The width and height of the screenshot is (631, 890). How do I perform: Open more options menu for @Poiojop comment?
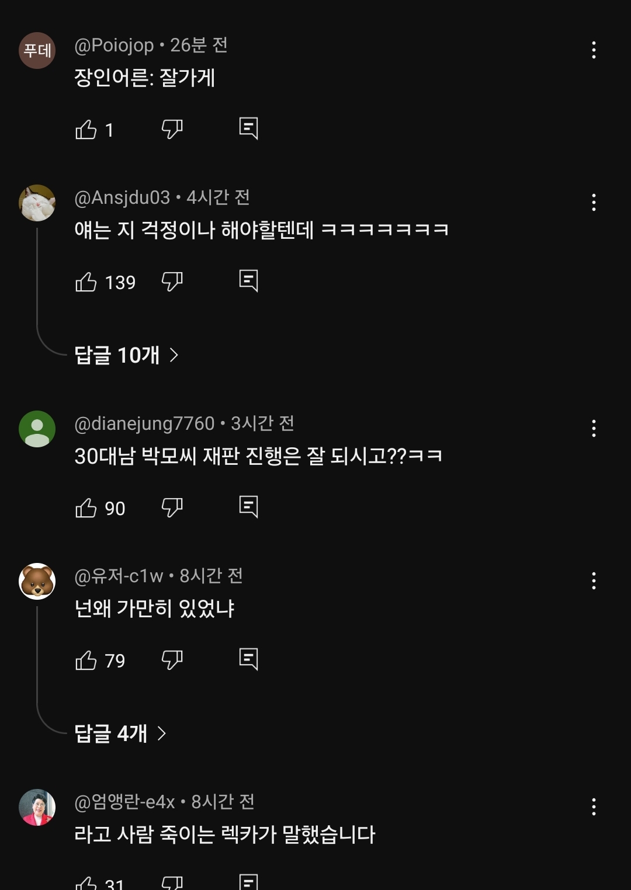(594, 50)
